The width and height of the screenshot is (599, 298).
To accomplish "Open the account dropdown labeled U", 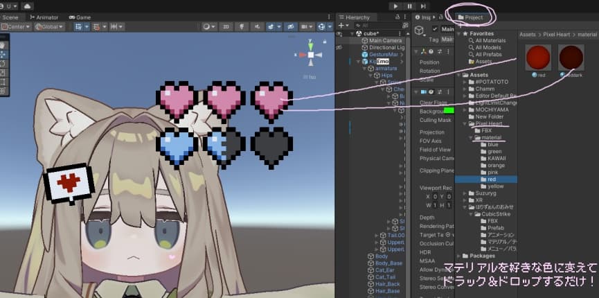I will [8, 6].
